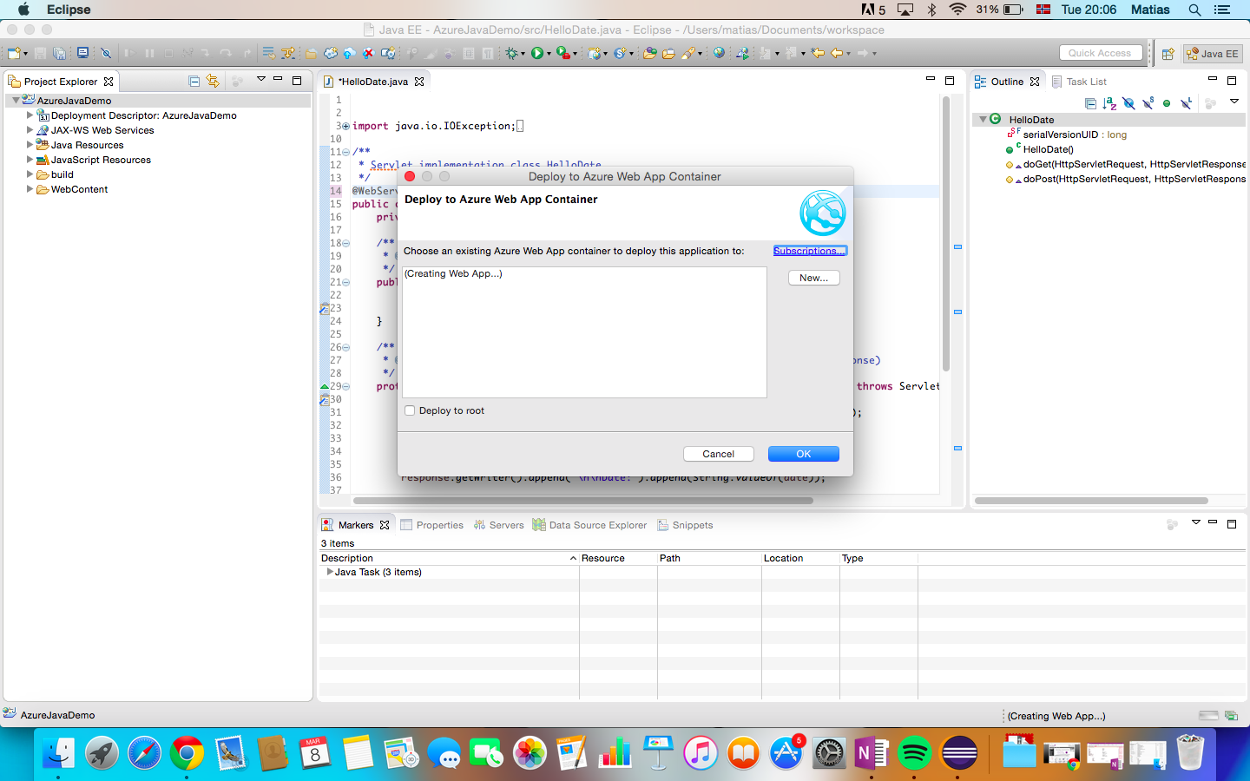Click the Search flashlight toolbar icon
1250x781 pixels.
pyautogui.click(x=688, y=53)
